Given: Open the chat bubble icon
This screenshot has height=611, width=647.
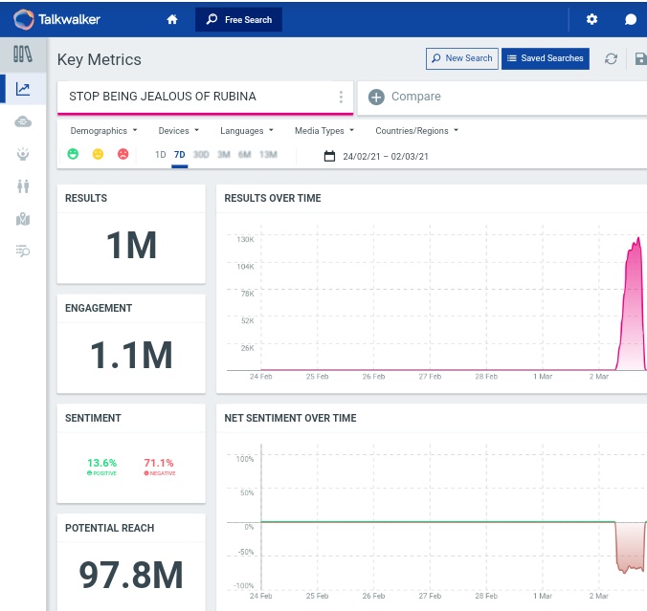Looking at the screenshot, I should coord(631,19).
